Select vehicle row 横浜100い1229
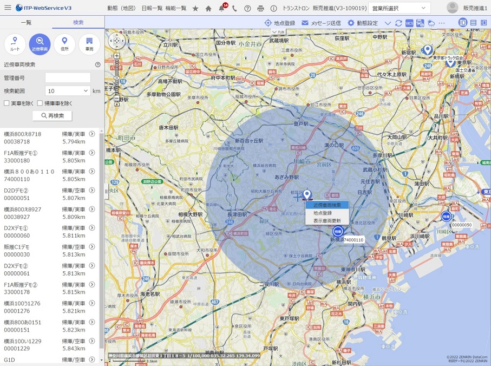 tap(49, 345)
